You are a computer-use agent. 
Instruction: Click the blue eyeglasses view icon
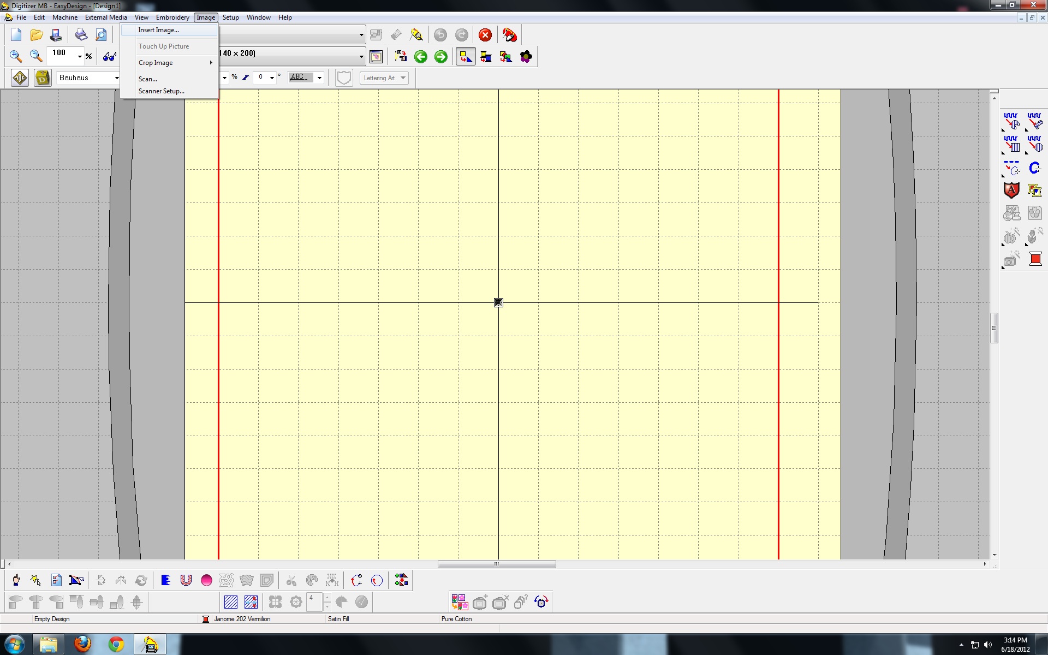pos(110,56)
